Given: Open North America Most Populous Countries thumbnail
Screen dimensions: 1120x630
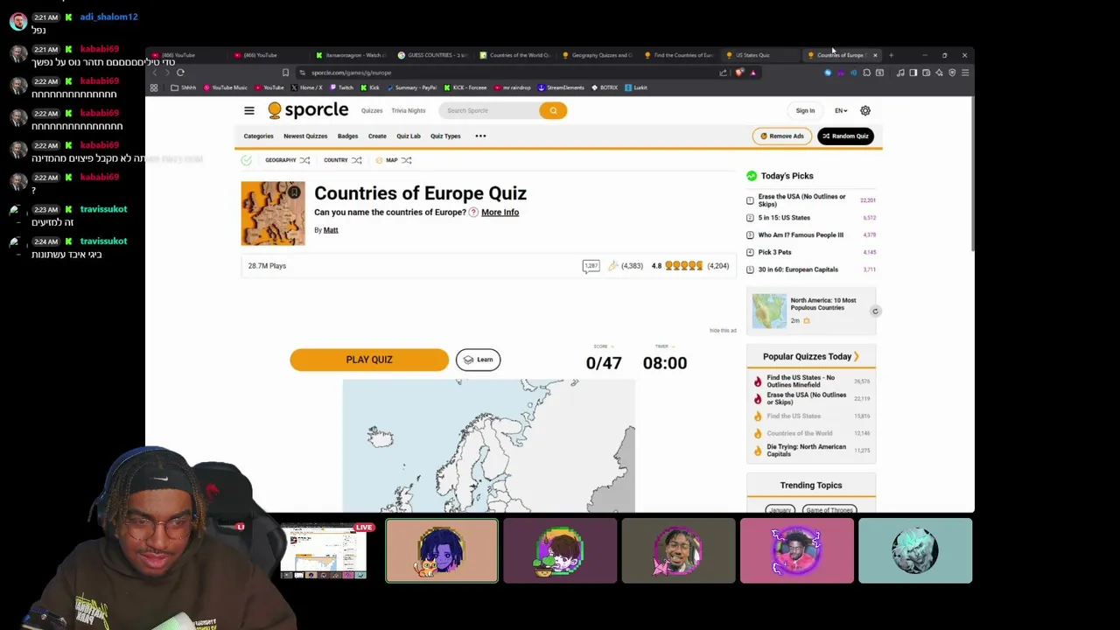Looking at the screenshot, I should click(770, 311).
